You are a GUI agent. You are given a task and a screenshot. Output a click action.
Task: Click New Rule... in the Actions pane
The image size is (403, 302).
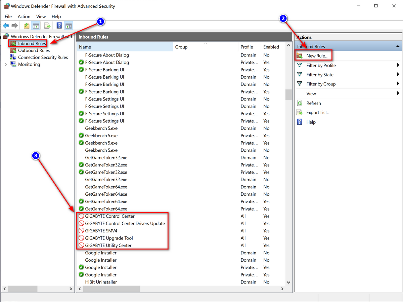(x=317, y=56)
